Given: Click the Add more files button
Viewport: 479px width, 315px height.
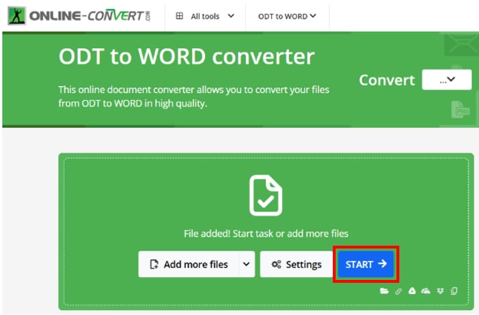Looking at the screenshot, I should 189,264.
